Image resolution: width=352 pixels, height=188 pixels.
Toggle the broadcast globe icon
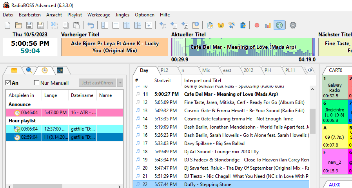[279, 25]
